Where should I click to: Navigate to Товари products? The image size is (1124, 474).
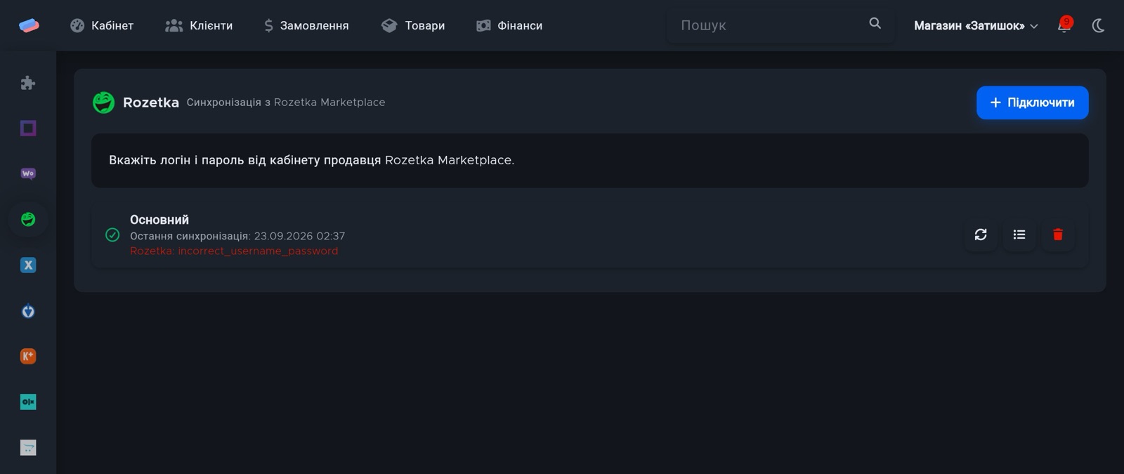coord(413,25)
